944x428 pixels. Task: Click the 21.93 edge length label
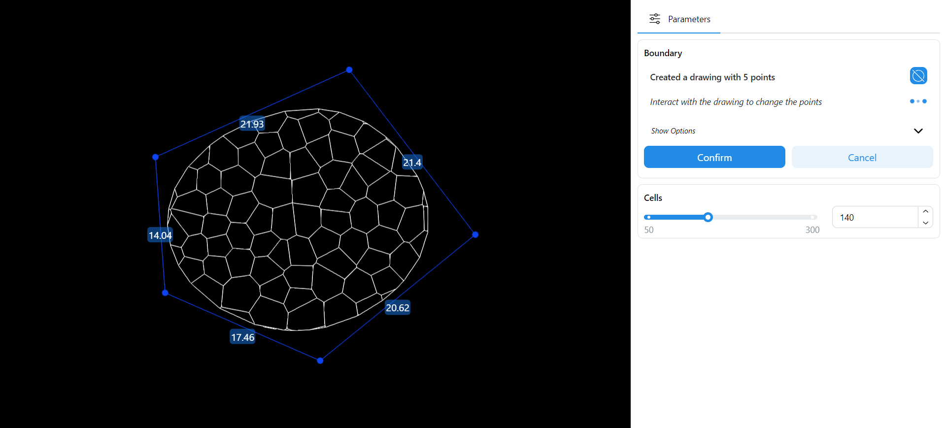(x=252, y=124)
